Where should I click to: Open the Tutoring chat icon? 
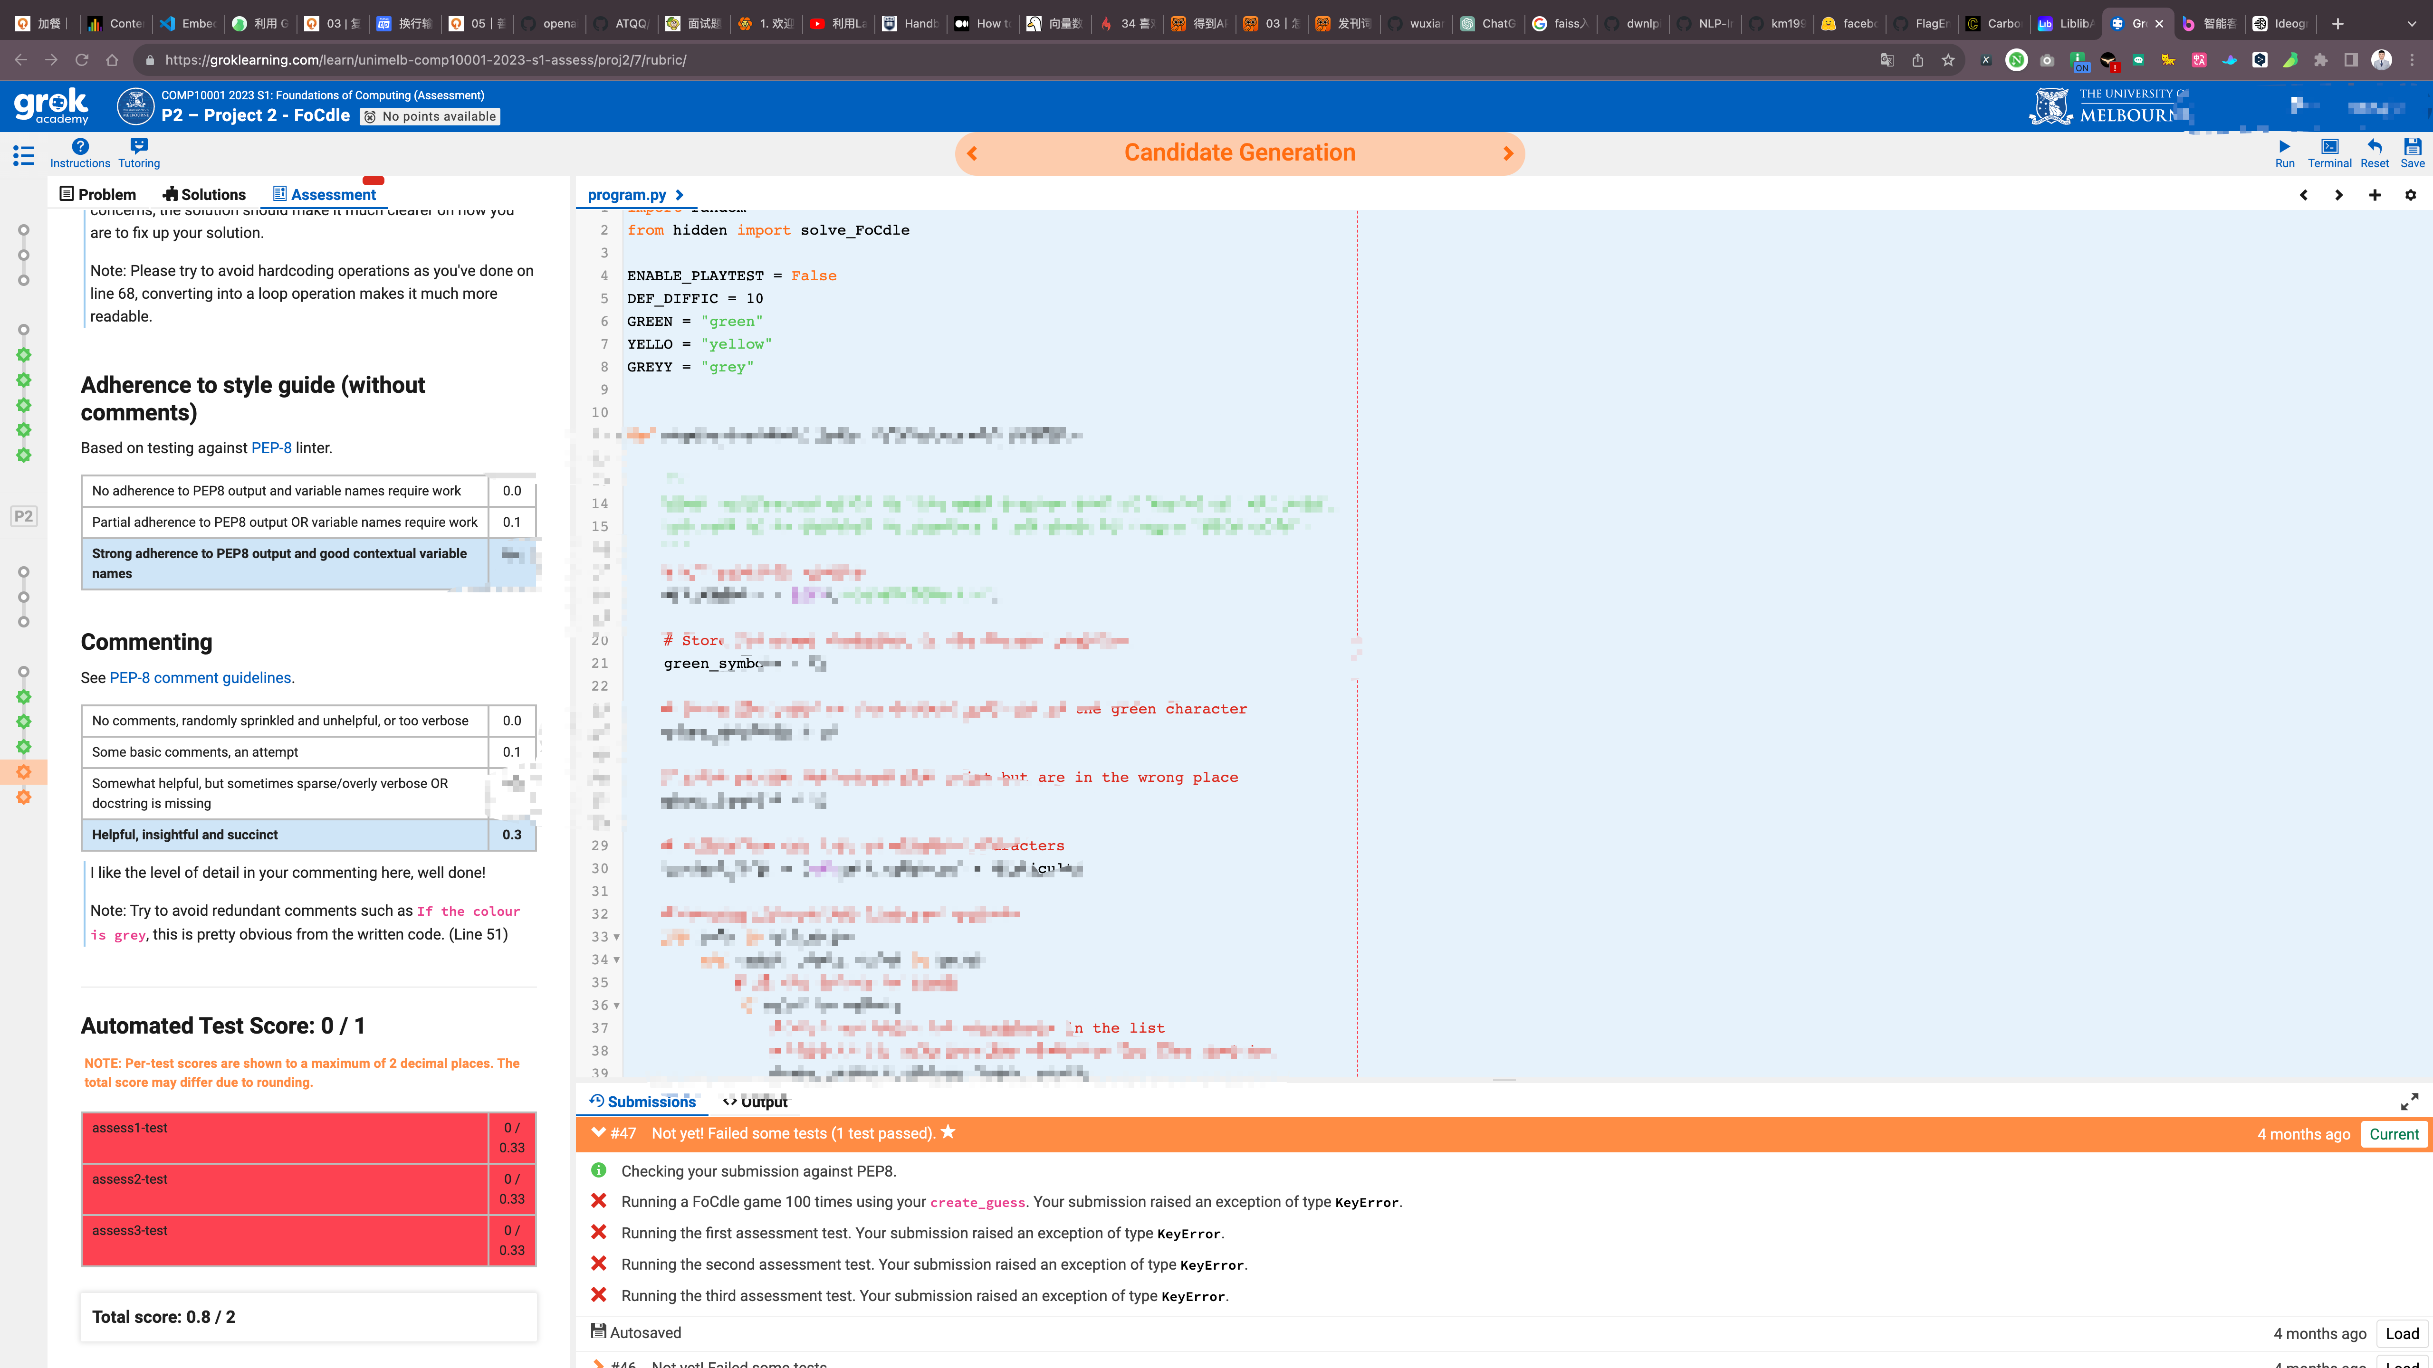point(139,153)
